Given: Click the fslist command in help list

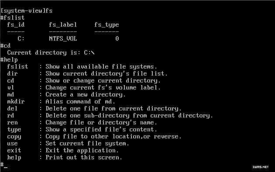Looking at the screenshot, I should click(x=17, y=67).
